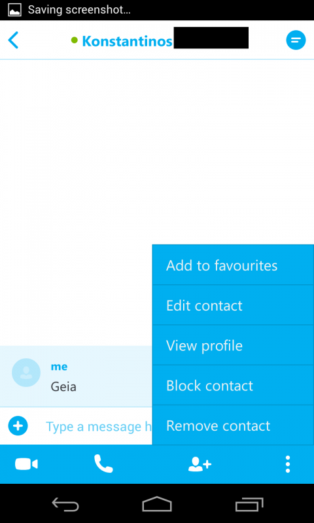
Task: Select Add to favourites from the menu
Action: point(233,265)
